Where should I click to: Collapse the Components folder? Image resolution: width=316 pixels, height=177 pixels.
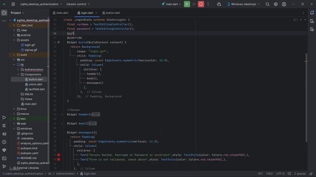pos(18,74)
